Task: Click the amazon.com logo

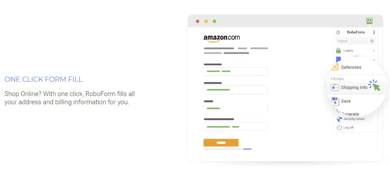Action: coord(221,38)
